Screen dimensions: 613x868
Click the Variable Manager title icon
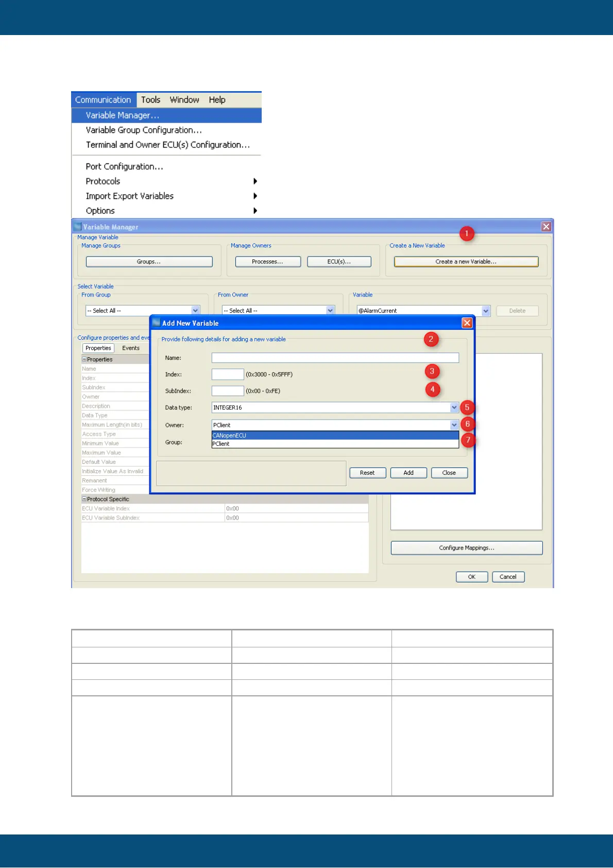78,227
